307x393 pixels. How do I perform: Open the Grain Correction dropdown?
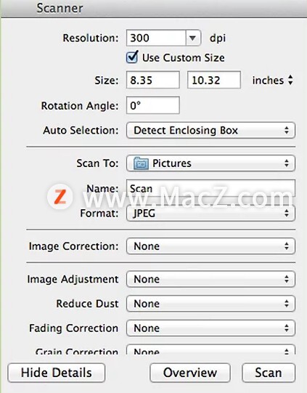(x=211, y=349)
